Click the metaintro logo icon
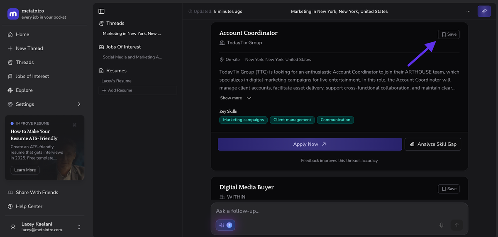Image resolution: width=498 pixels, height=237 pixels. click(x=13, y=14)
